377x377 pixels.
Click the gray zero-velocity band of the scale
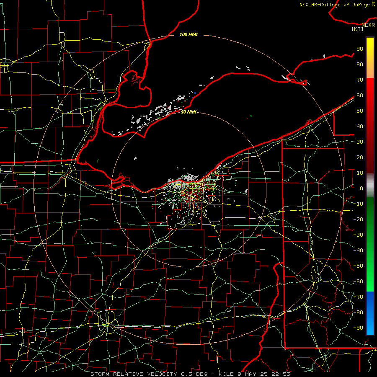370,186
